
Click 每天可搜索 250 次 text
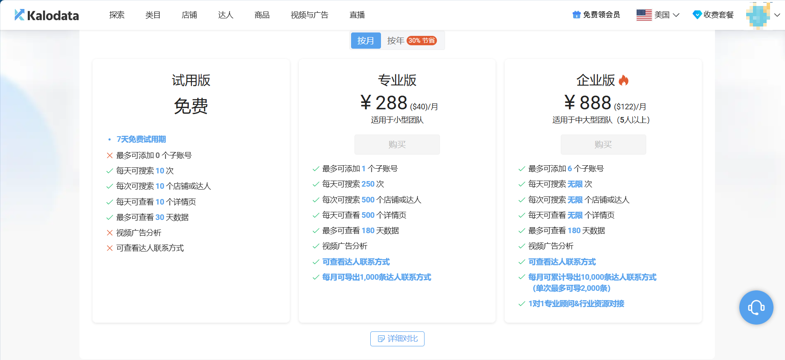(353, 184)
